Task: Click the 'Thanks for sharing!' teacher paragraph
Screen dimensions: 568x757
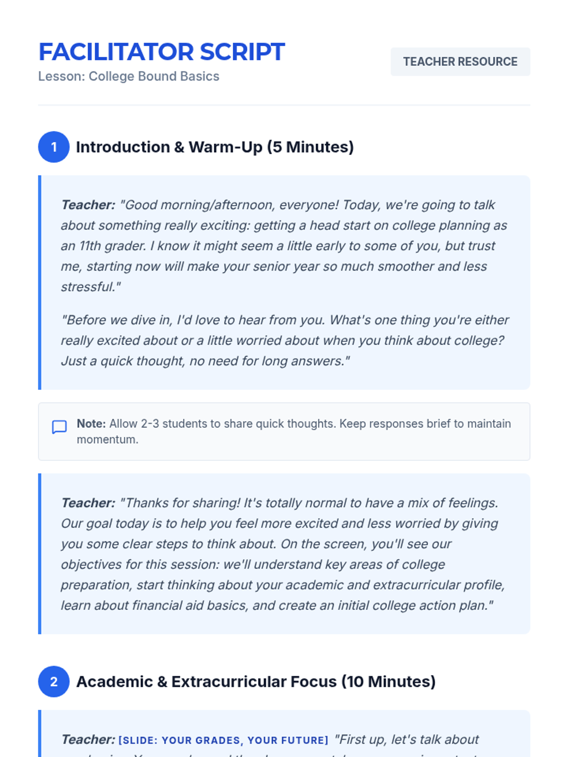Action: pyautogui.click(x=284, y=554)
